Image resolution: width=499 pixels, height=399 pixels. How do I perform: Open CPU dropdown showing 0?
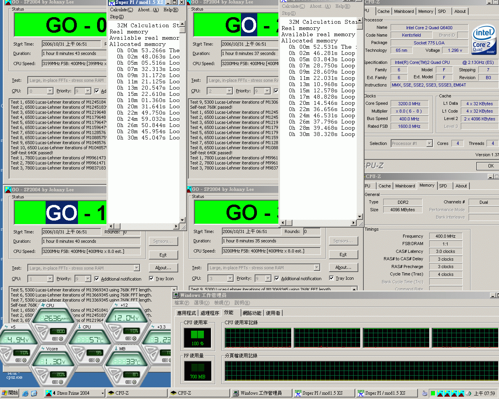tap(50, 91)
